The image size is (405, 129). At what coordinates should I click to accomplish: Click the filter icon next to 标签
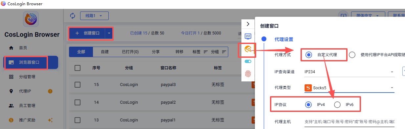click(x=206, y=52)
